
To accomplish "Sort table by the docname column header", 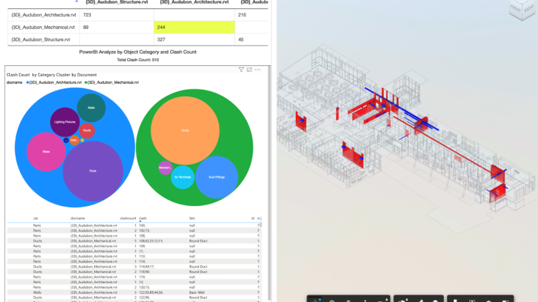I will coord(77,218).
